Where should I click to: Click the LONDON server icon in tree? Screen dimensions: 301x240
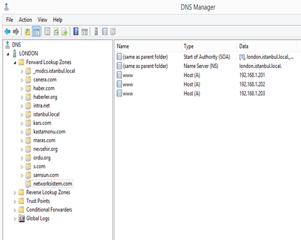tap(14, 54)
